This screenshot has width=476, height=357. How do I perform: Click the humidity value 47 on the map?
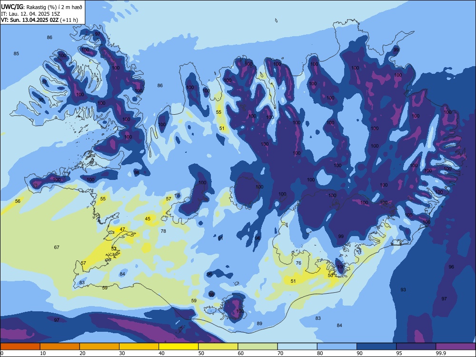coord(122,229)
